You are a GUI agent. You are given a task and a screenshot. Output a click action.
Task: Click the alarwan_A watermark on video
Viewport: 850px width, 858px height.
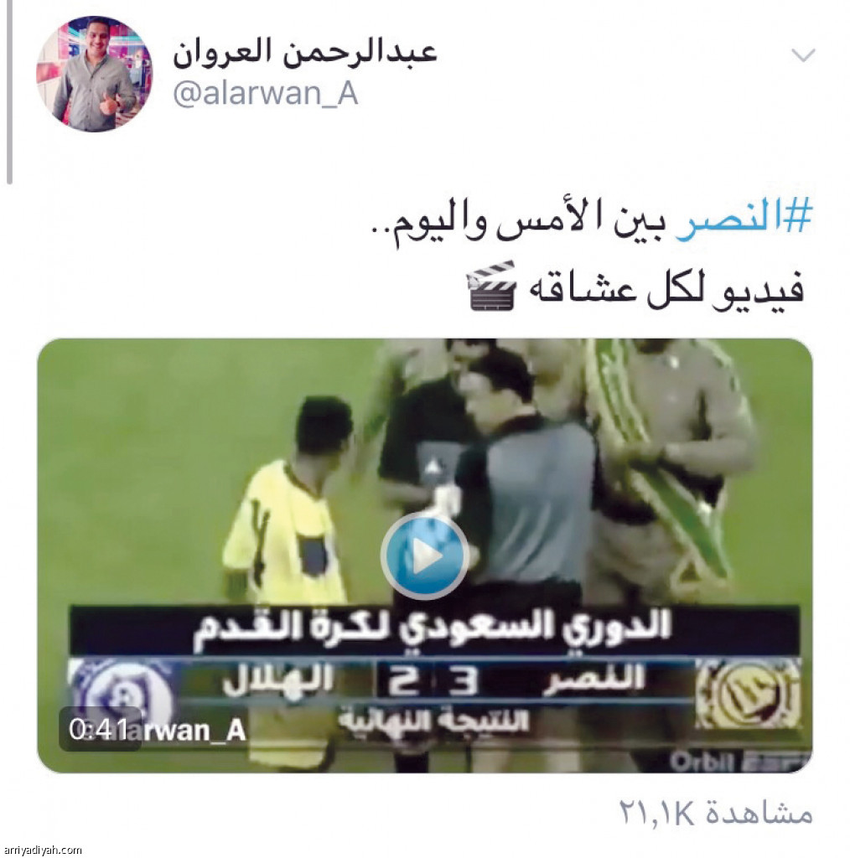pos(186,730)
